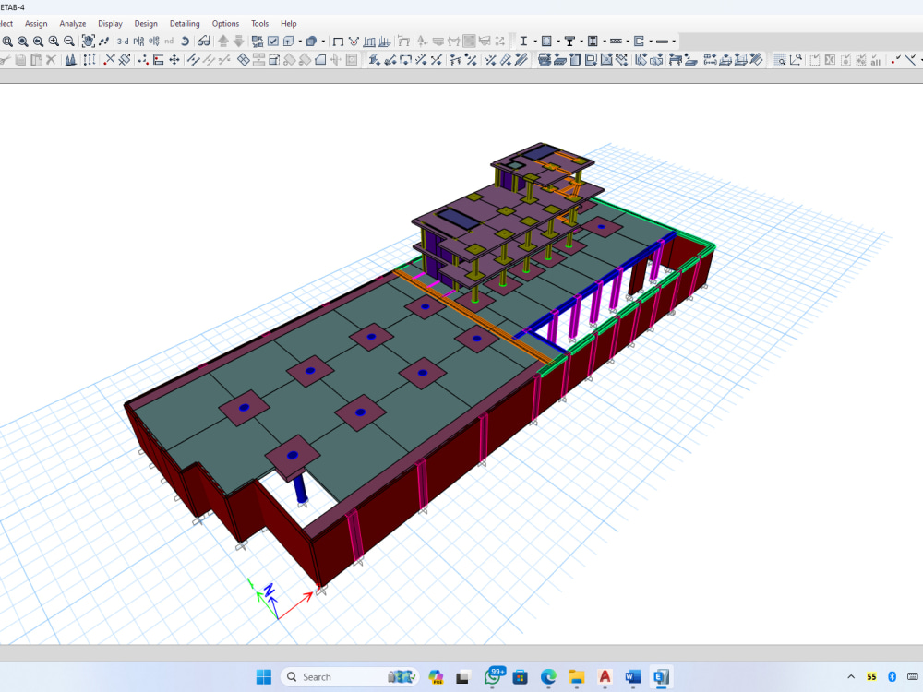The width and height of the screenshot is (923, 692).
Task: Switch to 3-d view using the 3-d icon
Action: pyautogui.click(x=121, y=41)
